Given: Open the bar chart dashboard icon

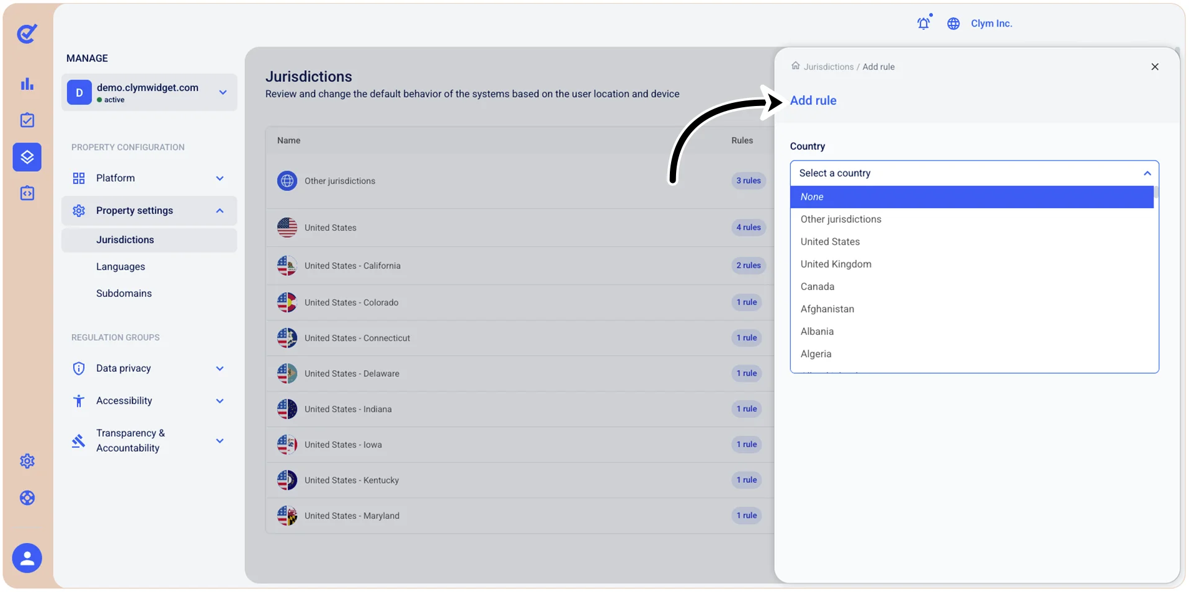Looking at the screenshot, I should pos(27,84).
